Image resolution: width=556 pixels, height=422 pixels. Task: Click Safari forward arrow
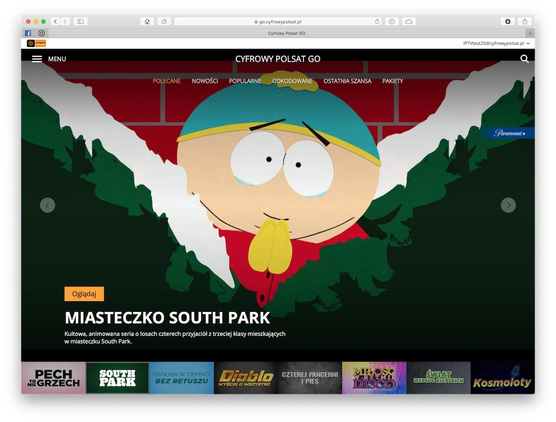(x=65, y=21)
